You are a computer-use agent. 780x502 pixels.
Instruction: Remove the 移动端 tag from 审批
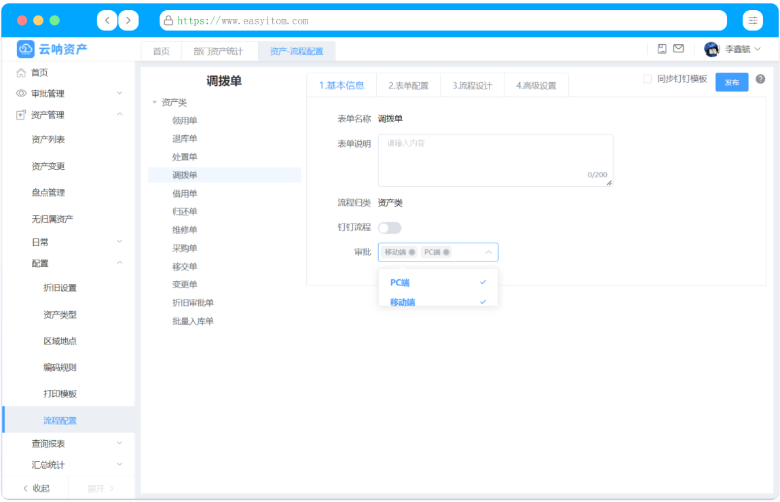(x=412, y=252)
